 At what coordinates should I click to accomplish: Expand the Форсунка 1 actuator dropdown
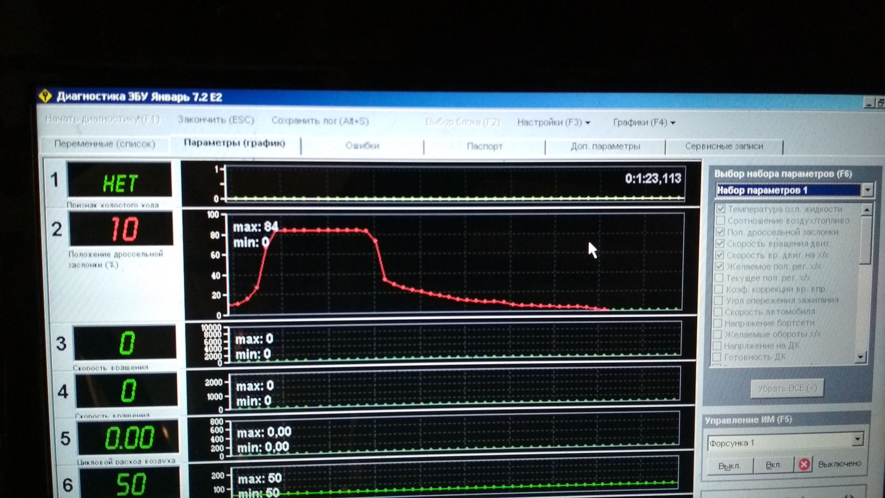tap(857, 439)
